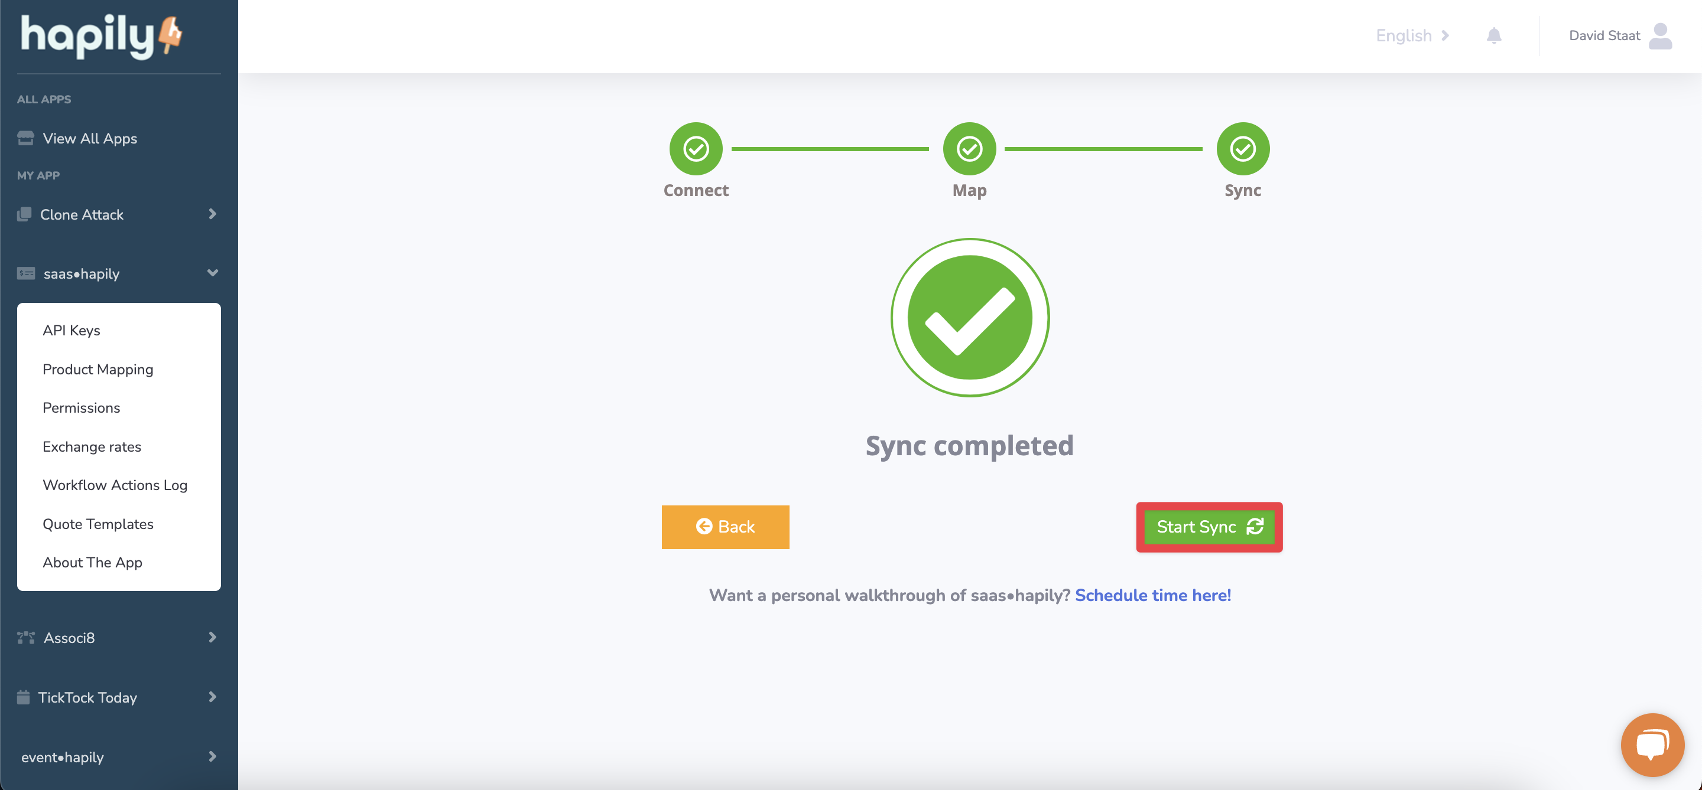Follow the Schedule time here link

(1152, 595)
